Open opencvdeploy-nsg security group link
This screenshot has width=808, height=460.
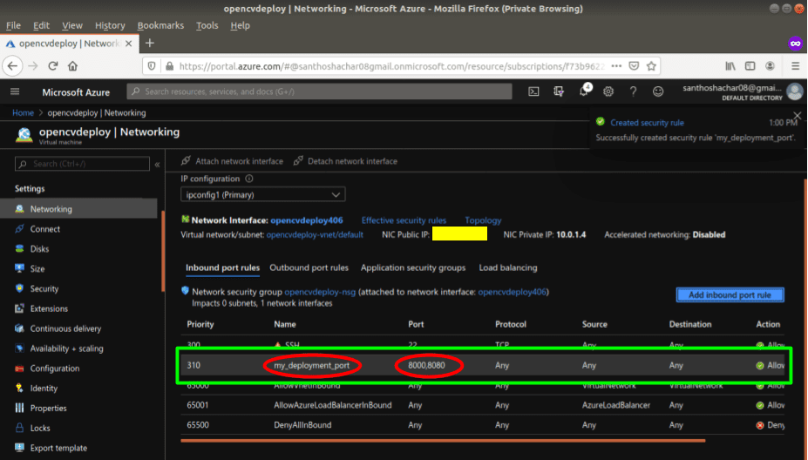click(x=320, y=292)
